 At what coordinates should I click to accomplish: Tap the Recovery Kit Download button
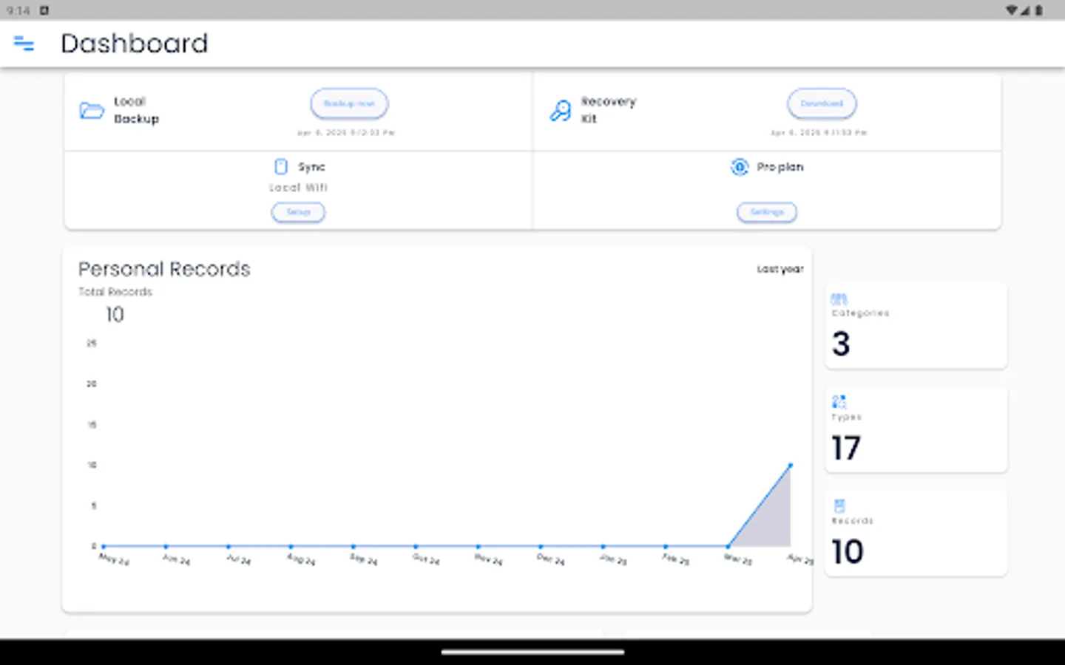tap(822, 103)
